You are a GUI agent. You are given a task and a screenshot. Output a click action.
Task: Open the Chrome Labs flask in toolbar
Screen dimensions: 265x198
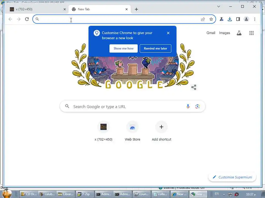[222, 19]
